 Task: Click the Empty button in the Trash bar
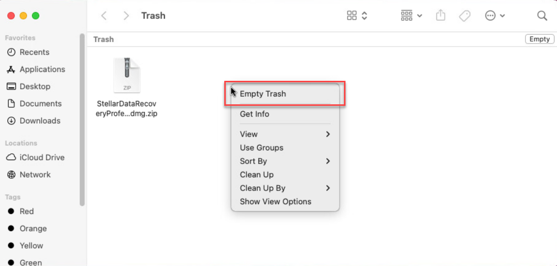[x=539, y=39]
